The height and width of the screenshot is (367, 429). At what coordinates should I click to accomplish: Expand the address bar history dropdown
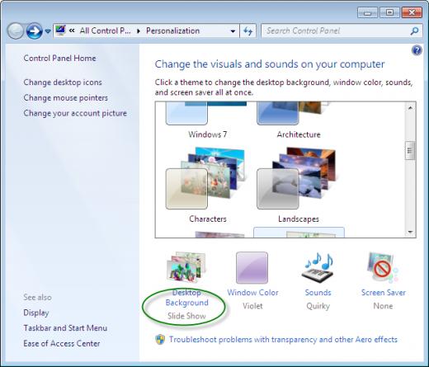(x=233, y=31)
